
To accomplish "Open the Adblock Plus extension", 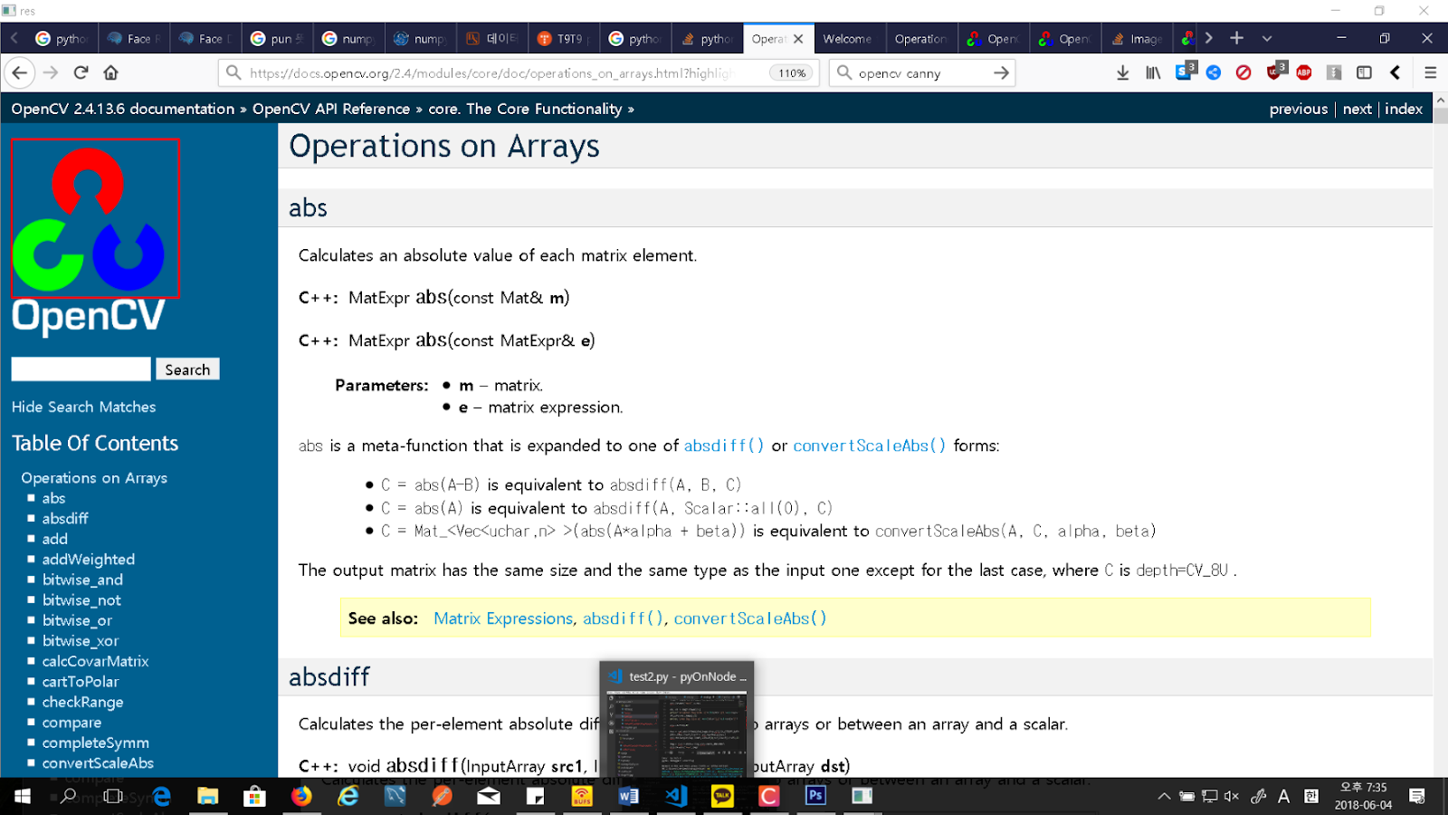I will 1303,72.
